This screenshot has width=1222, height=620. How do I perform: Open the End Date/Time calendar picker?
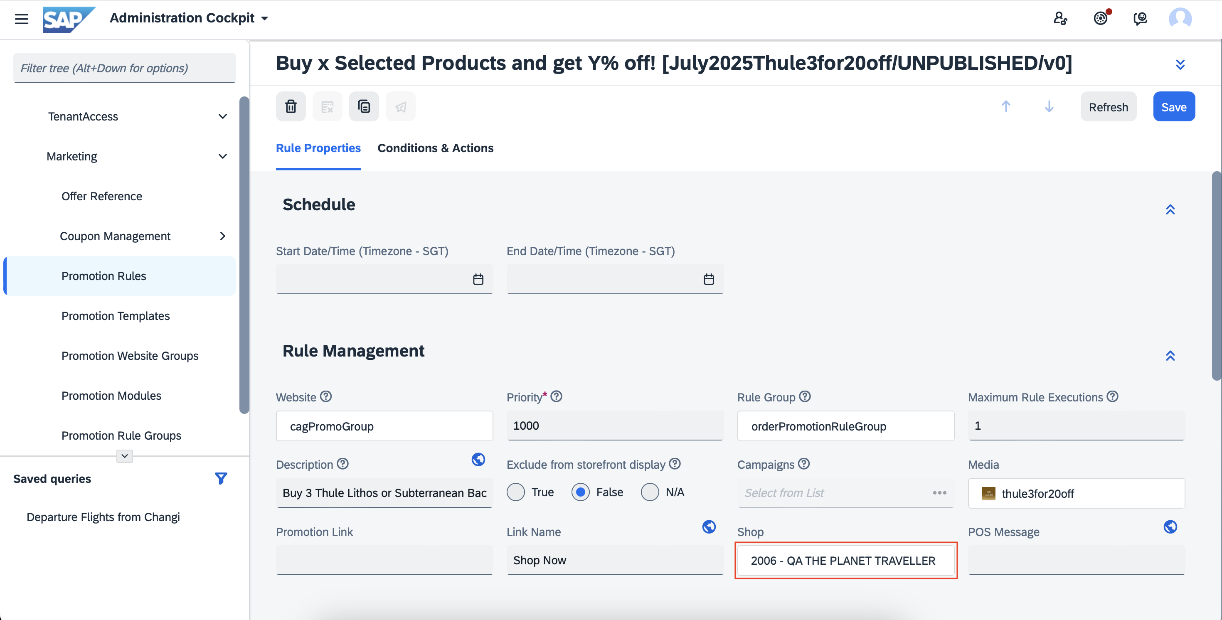point(708,279)
